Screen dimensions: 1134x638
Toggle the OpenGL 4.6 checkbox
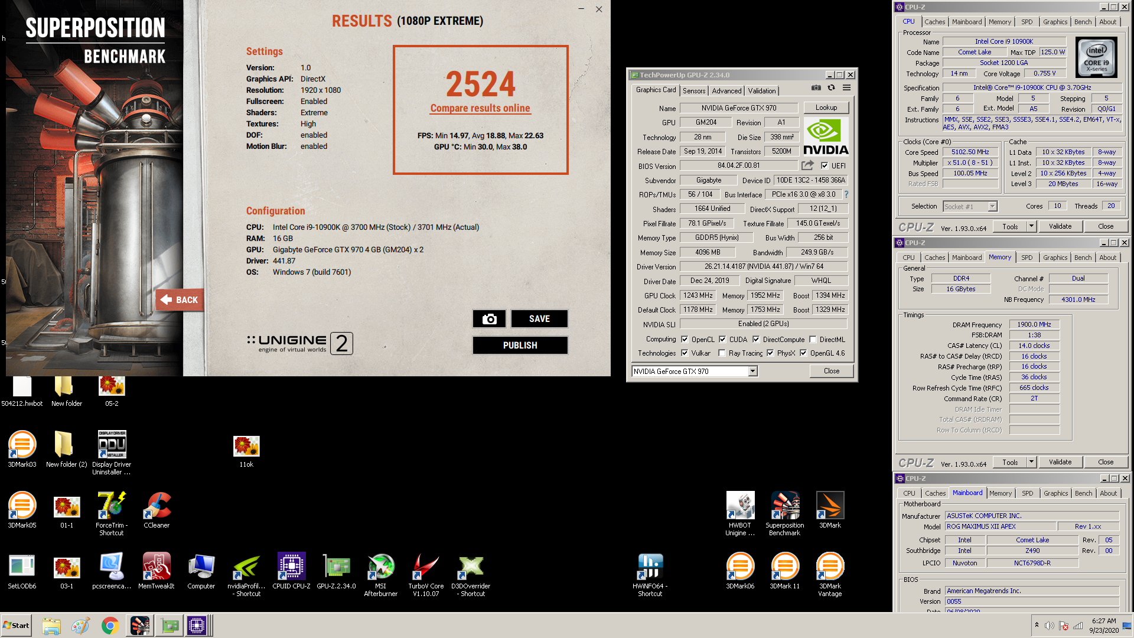pos(803,353)
